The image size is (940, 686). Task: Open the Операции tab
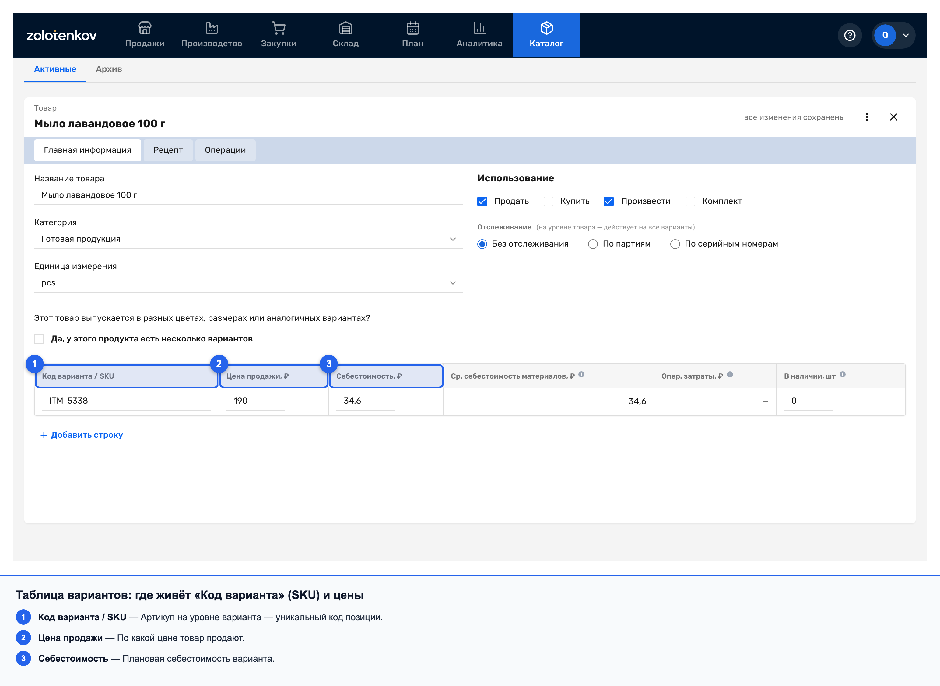pyautogui.click(x=225, y=150)
